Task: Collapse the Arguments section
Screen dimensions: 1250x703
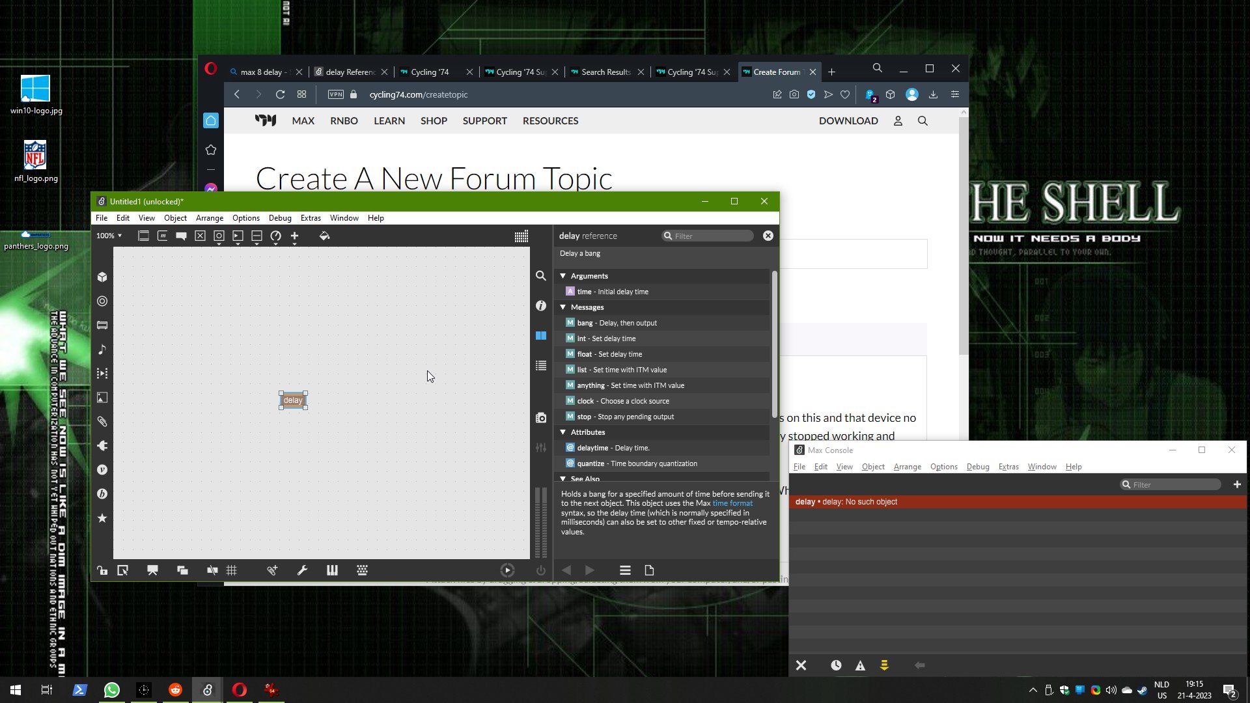Action: click(563, 276)
